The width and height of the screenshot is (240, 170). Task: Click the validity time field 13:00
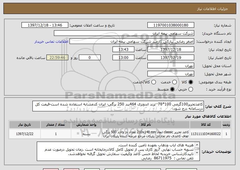[x=123, y=58]
